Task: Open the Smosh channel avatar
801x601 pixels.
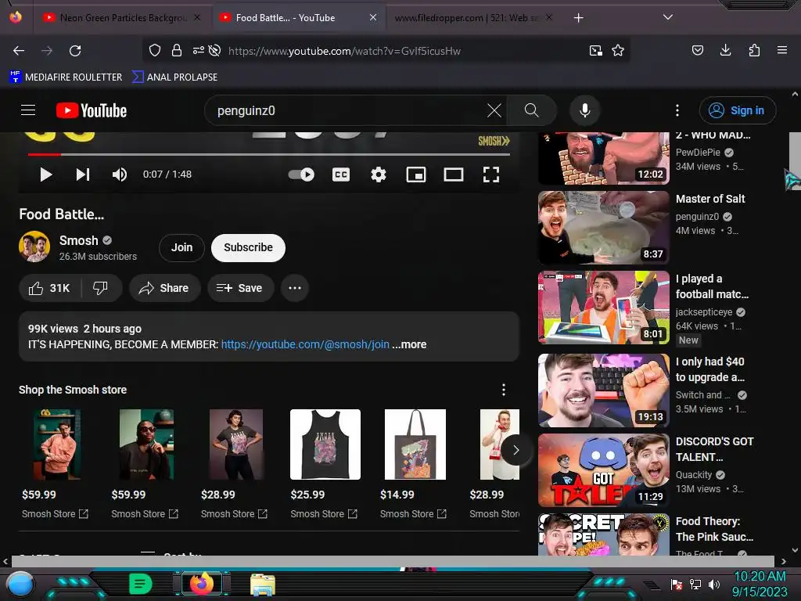Action: coord(34,247)
